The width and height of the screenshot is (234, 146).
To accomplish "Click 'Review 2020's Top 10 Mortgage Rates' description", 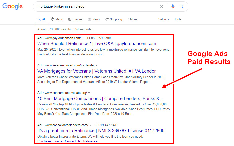I will [x=104, y=109].
